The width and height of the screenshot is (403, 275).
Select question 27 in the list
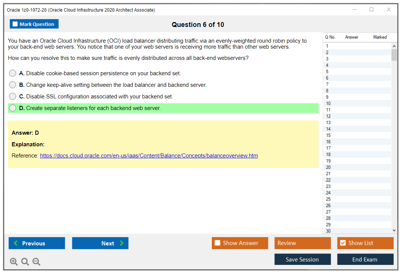click(357, 212)
